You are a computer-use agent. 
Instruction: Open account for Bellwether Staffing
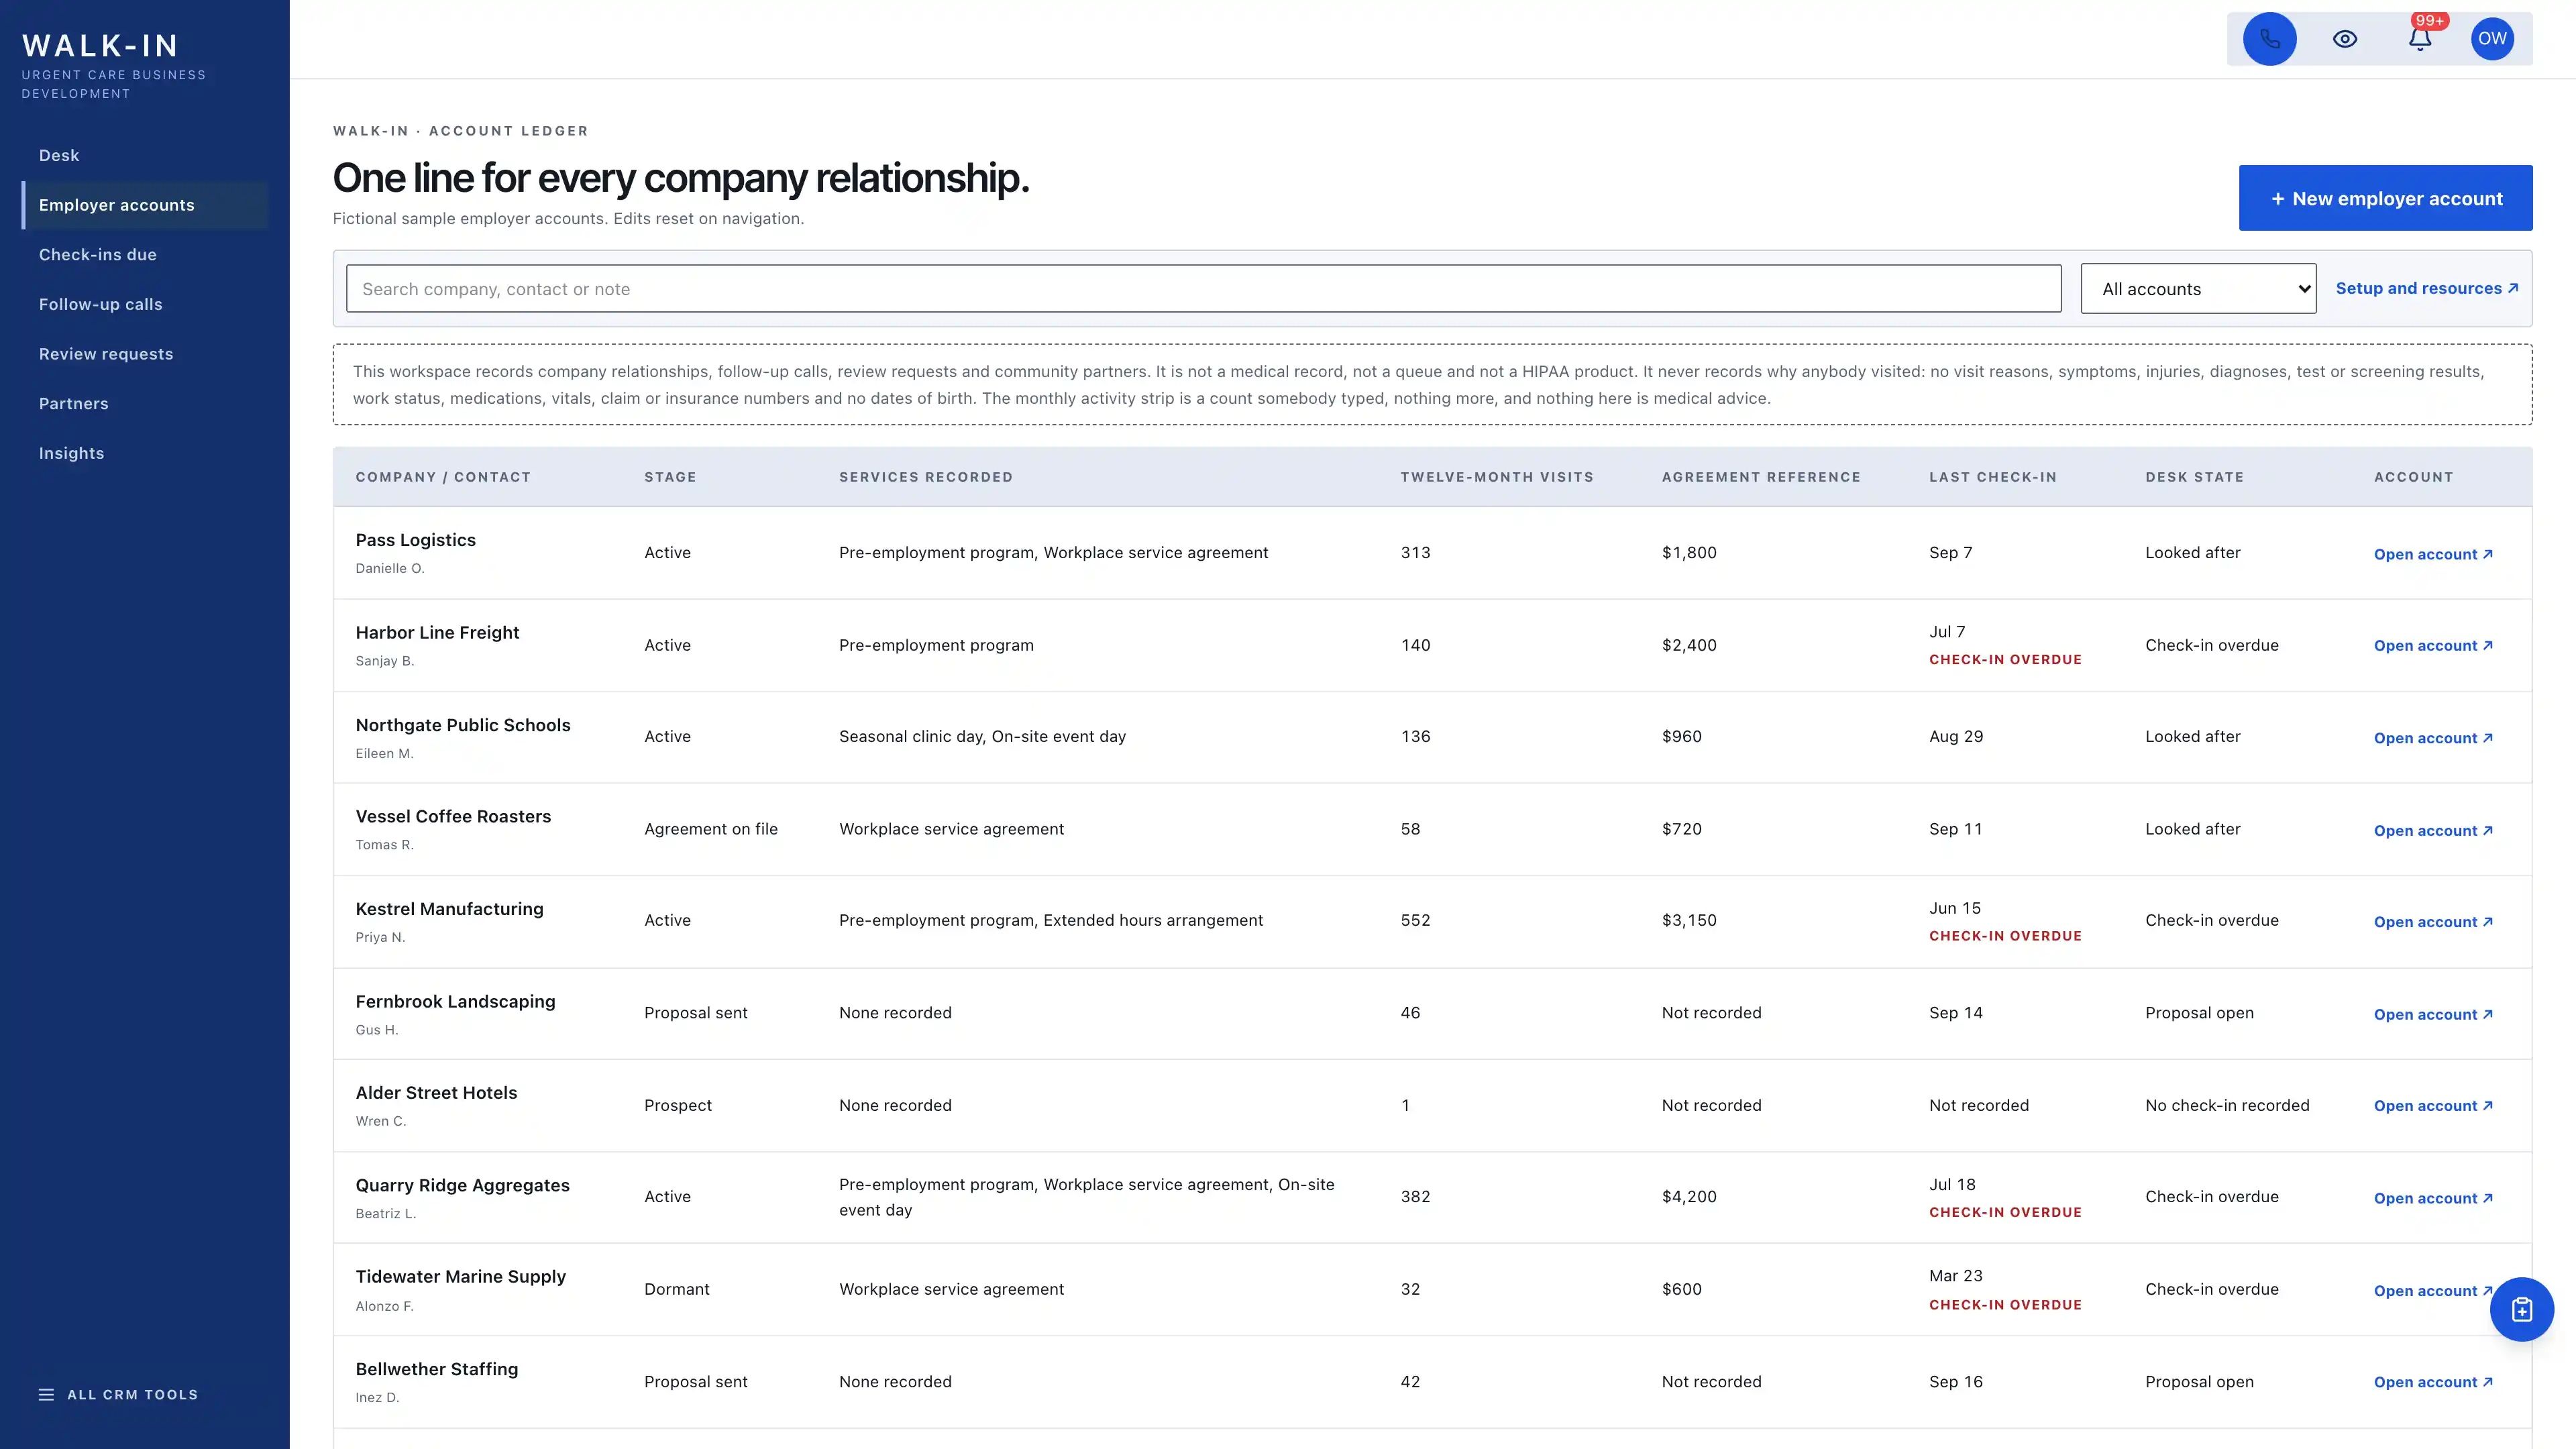coord(2433,1382)
